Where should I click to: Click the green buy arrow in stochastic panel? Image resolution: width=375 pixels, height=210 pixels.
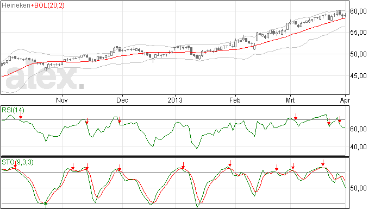click(46, 205)
